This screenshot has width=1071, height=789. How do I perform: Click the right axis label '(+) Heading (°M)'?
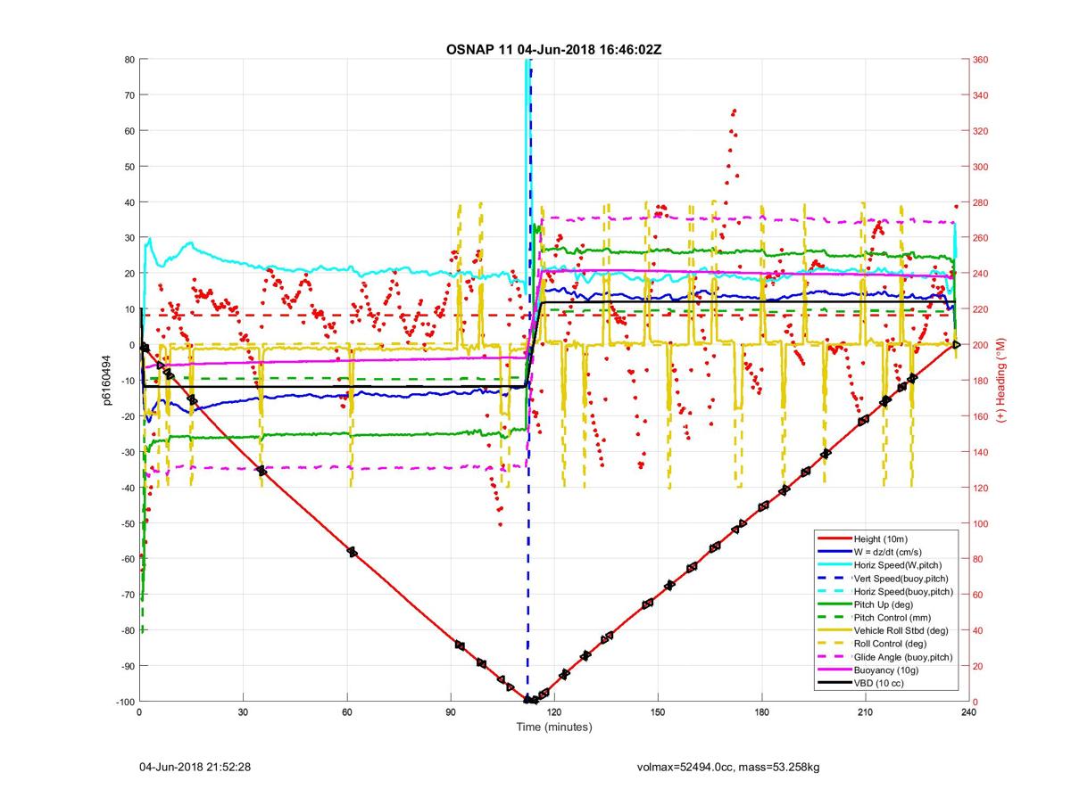[1002, 381]
